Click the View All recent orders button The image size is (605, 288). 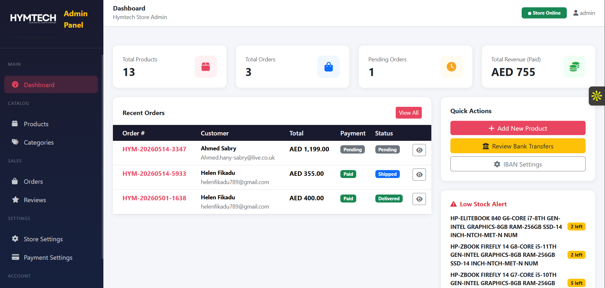[409, 113]
